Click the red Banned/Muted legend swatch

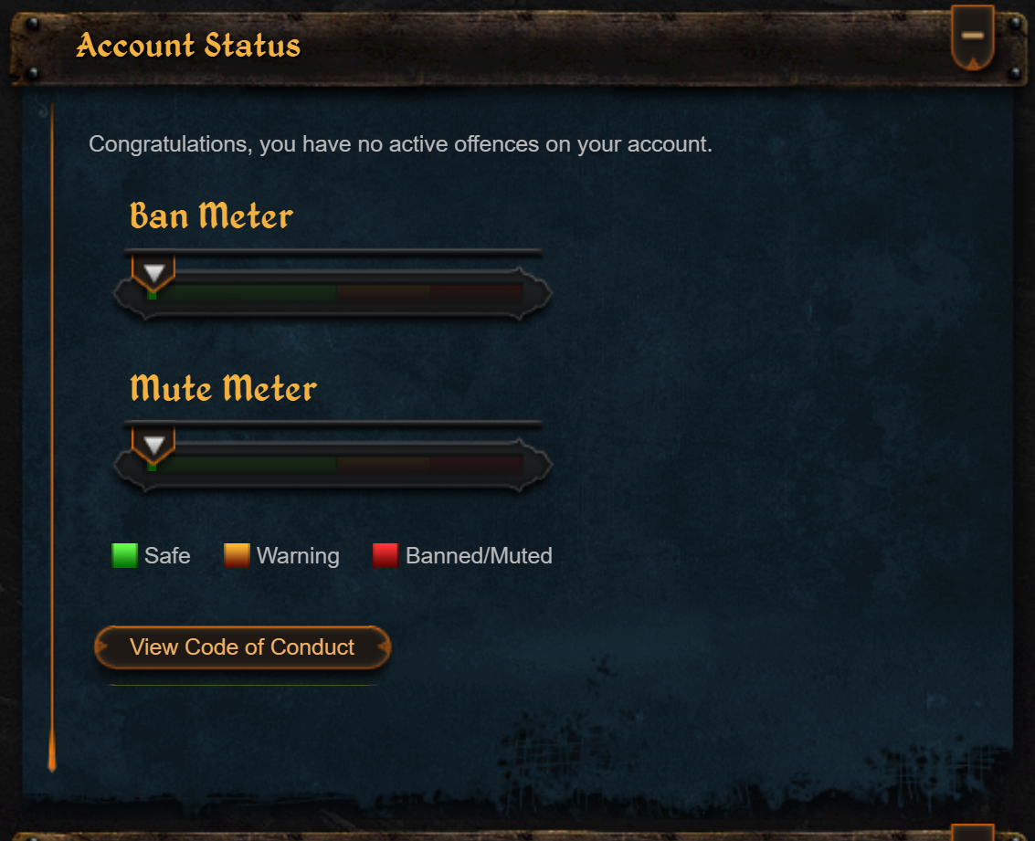[385, 555]
